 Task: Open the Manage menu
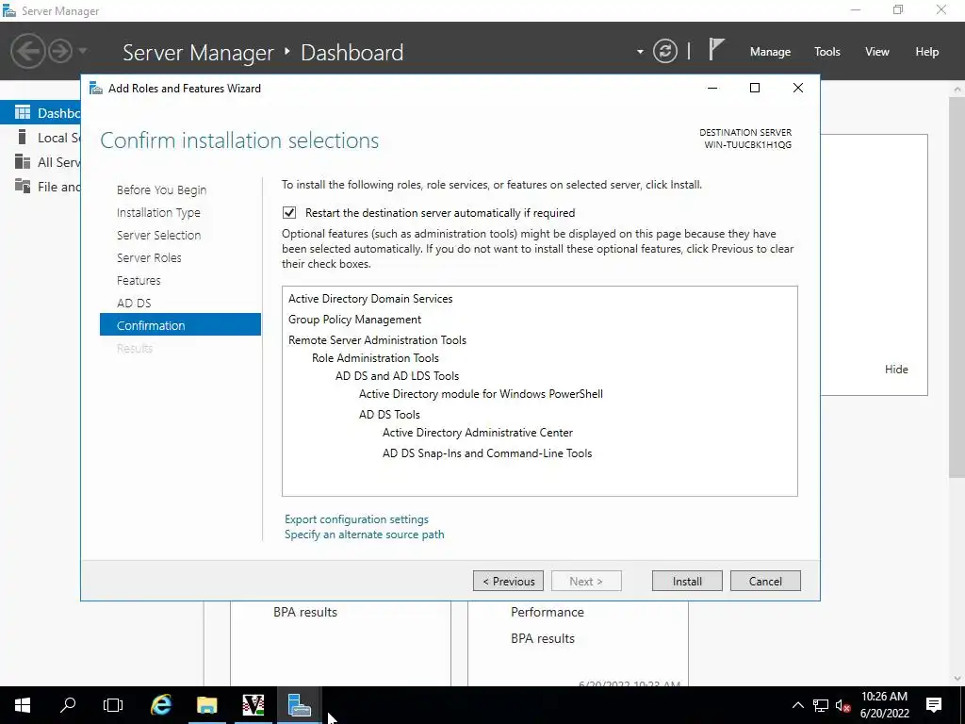770,52
